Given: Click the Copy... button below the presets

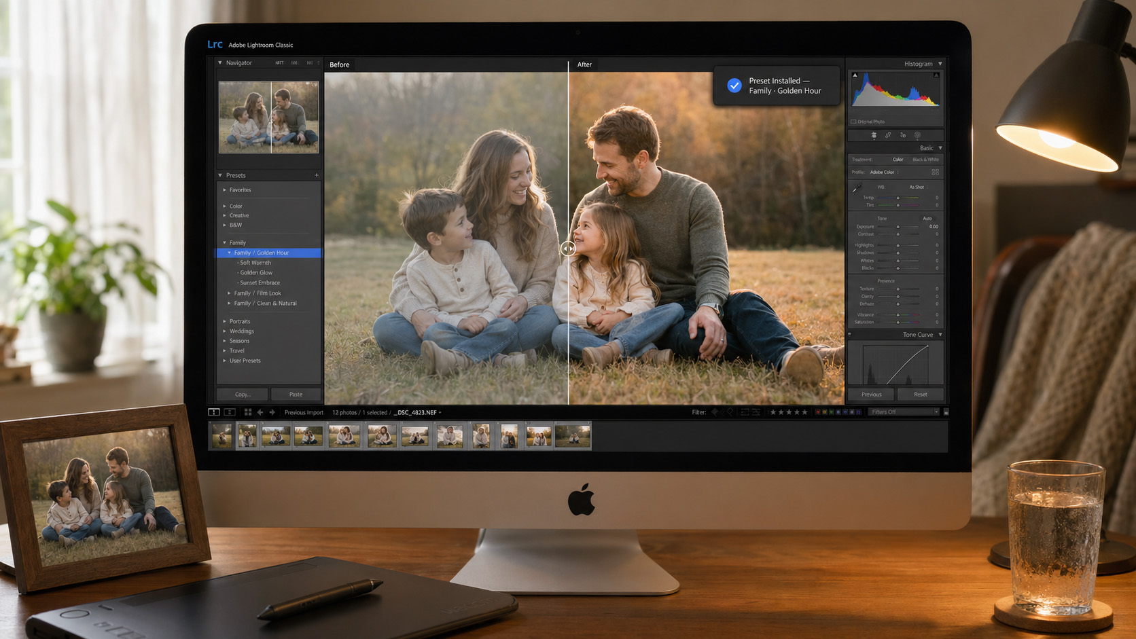Looking at the screenshot, I should 241,394.
